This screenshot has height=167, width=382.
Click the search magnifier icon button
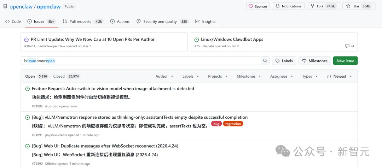click(x=265, y=61)
